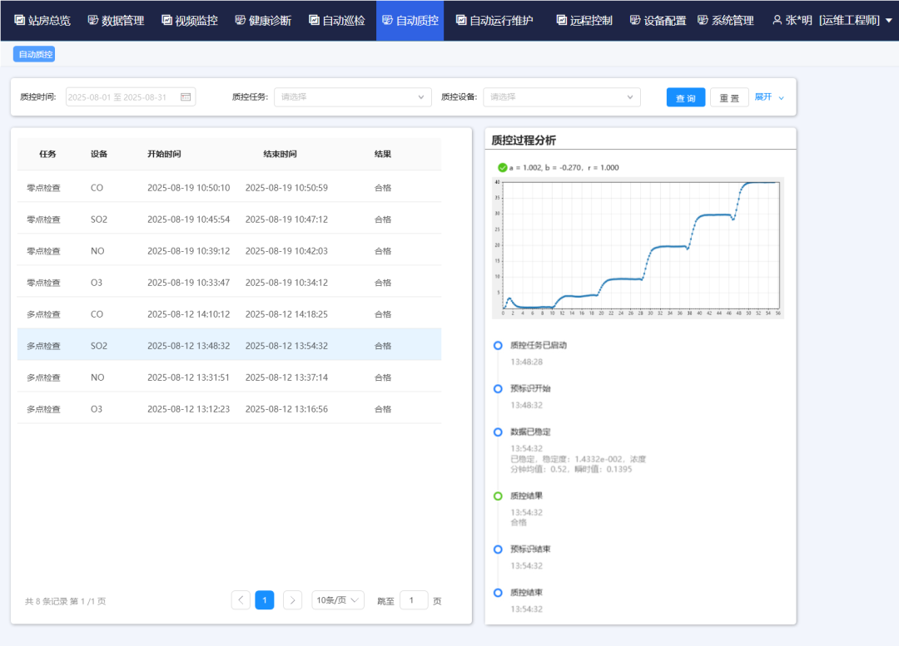
Task: Open the user account dropdown arrow
Action: (x=889, y=21)
